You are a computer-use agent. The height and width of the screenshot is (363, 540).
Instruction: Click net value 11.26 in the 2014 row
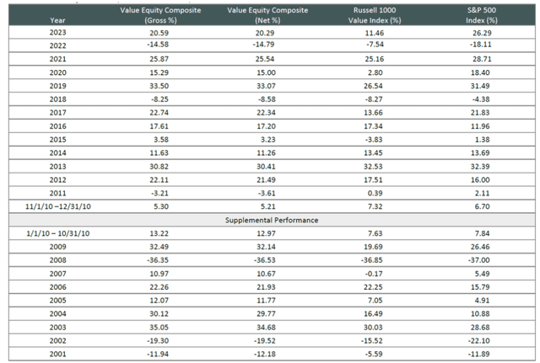tap(266, 153)
